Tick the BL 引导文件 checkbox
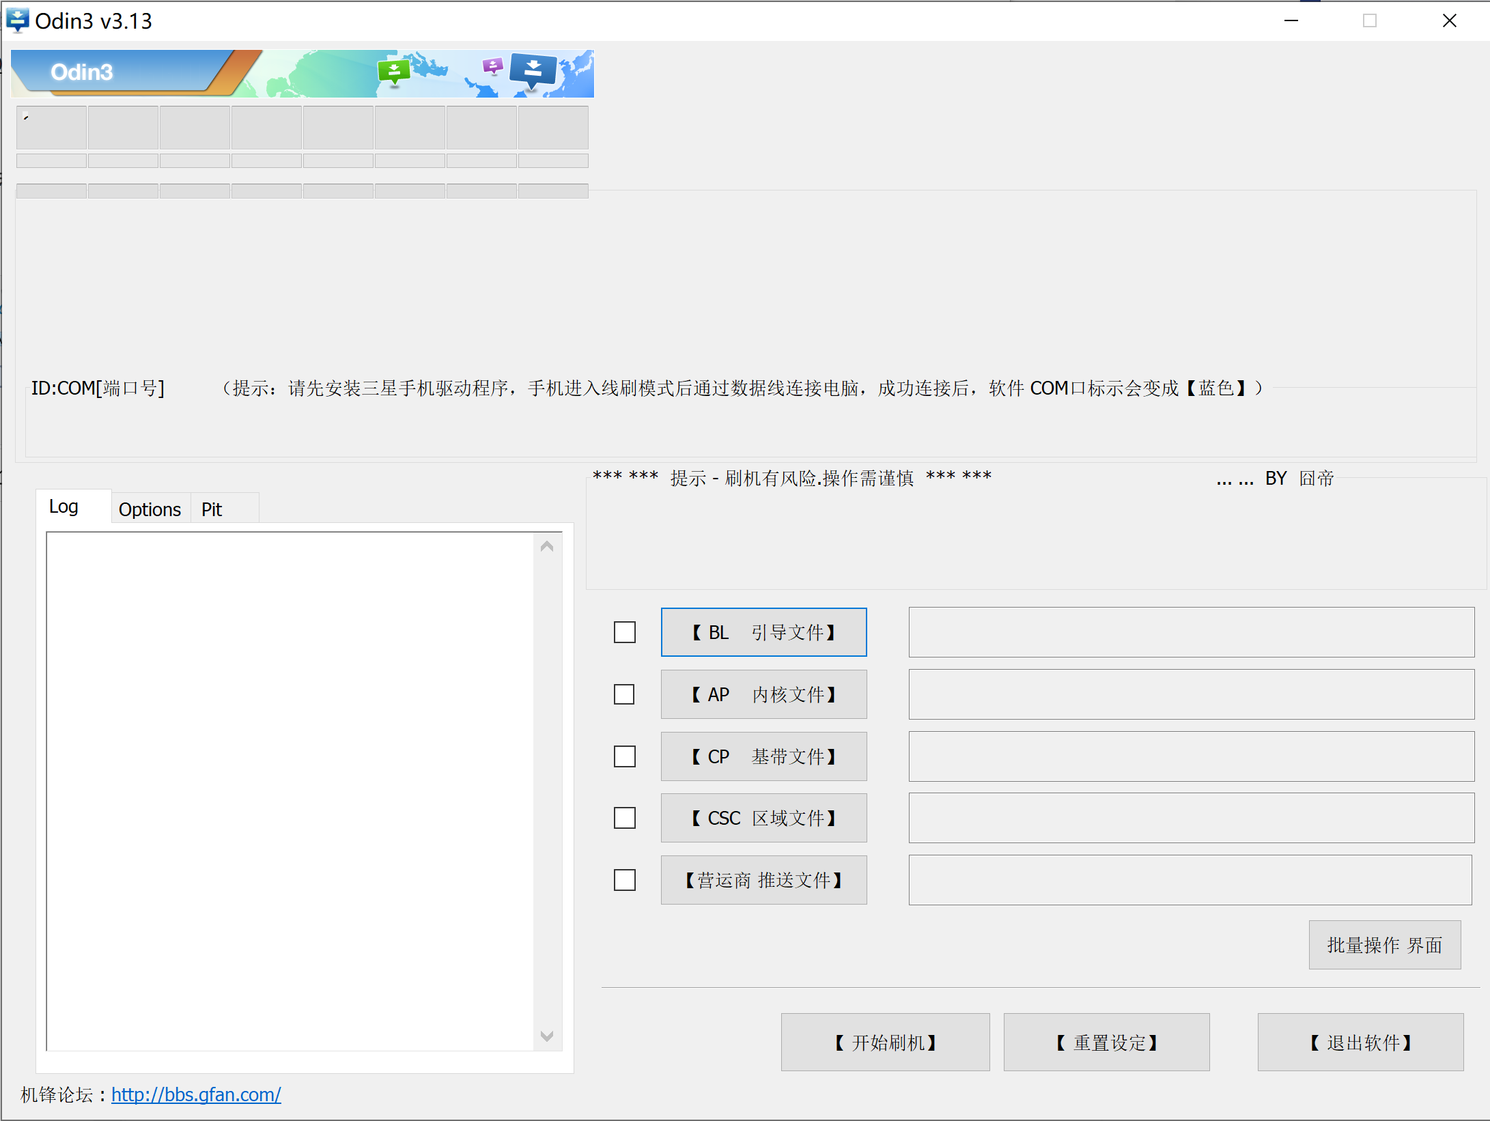The height and width of the screenshot is (1121, 1490). 624,632
